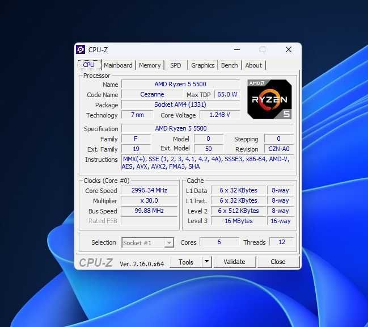Click the Revision value CZN-A0
The height and width of the screenshot is (327, 368).
(x=279, y=149)
